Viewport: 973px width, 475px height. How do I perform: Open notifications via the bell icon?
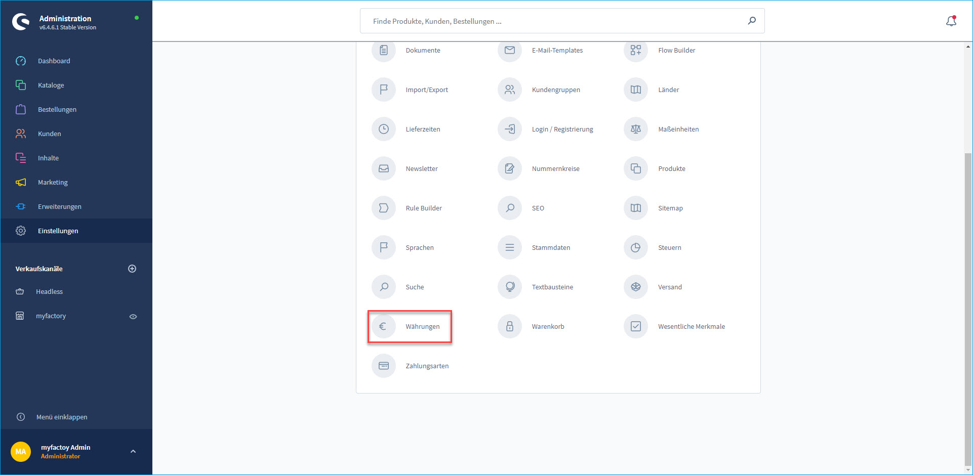[952, 21]
